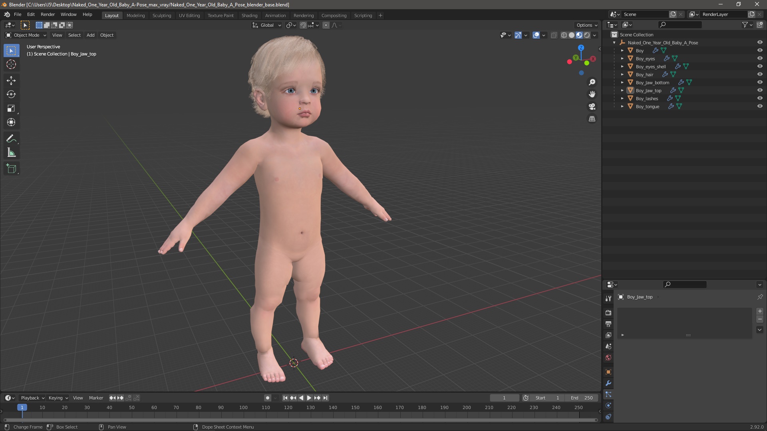Screen dimensions: 767x431
Task: Choose the Add Cube tool
Action: (11, 169)
